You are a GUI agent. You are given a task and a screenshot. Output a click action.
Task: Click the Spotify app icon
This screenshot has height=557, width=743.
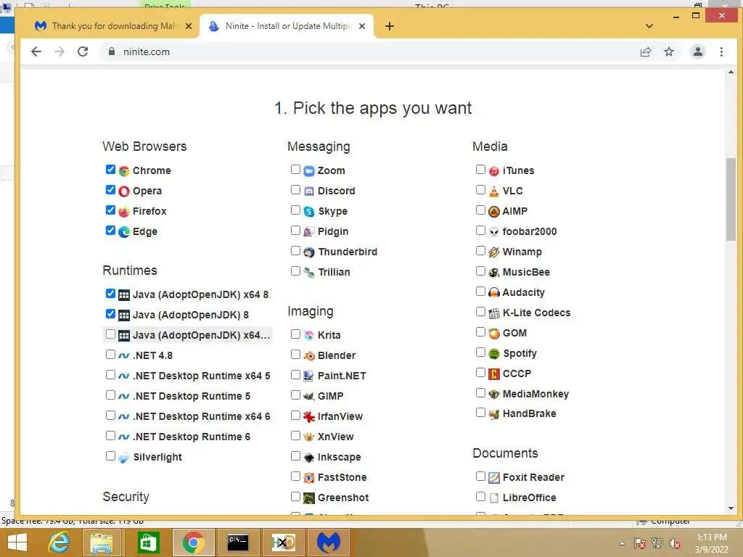(x=493, y=354)
